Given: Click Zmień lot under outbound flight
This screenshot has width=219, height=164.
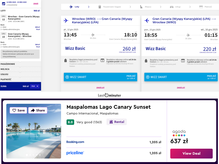Looking at the screenshot, I should point(100,88).
